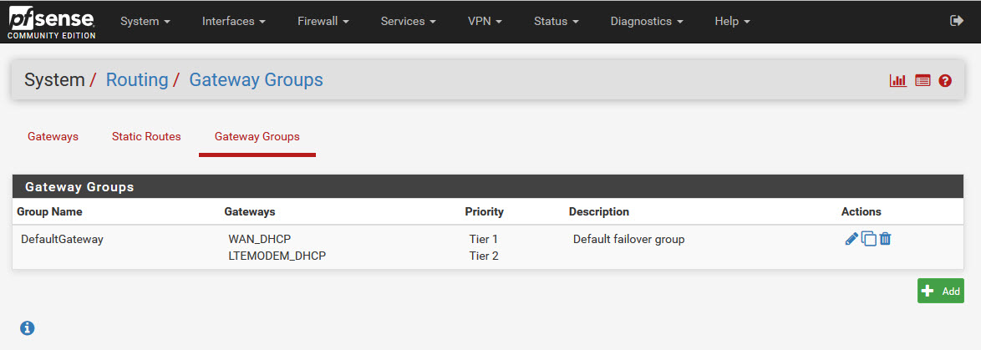Open the Interfaces dropdown menu

point(233,22)
